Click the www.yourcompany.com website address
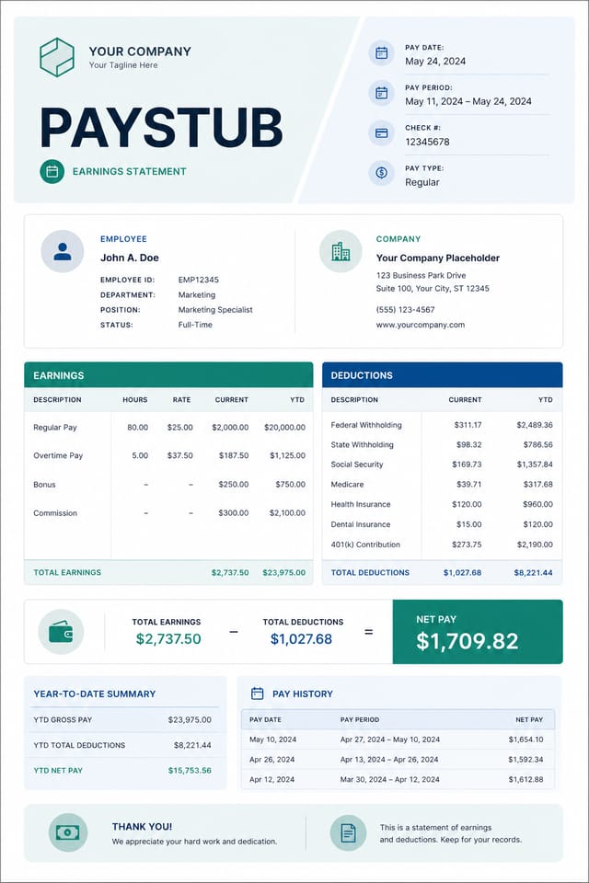 click(x=421, y=325)
